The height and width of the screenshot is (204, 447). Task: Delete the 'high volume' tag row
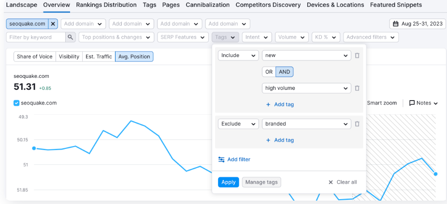(x=357, y=88)
